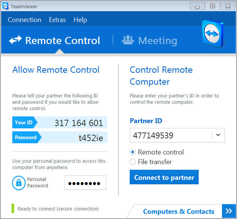This screenshot has width=237, height=219.
Task: Click the Your ID value 317 164 601
Action: (x=79, y=123)
